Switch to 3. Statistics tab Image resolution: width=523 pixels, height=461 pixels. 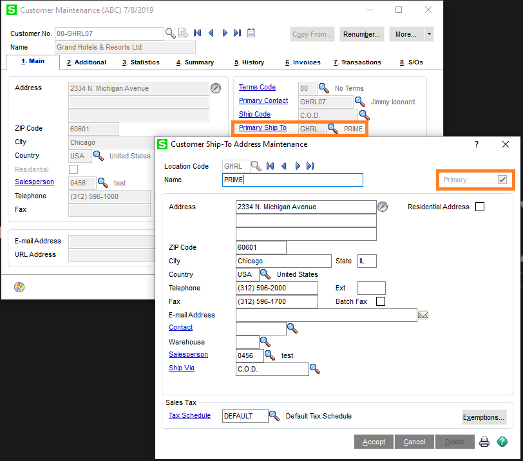(141, 62)
